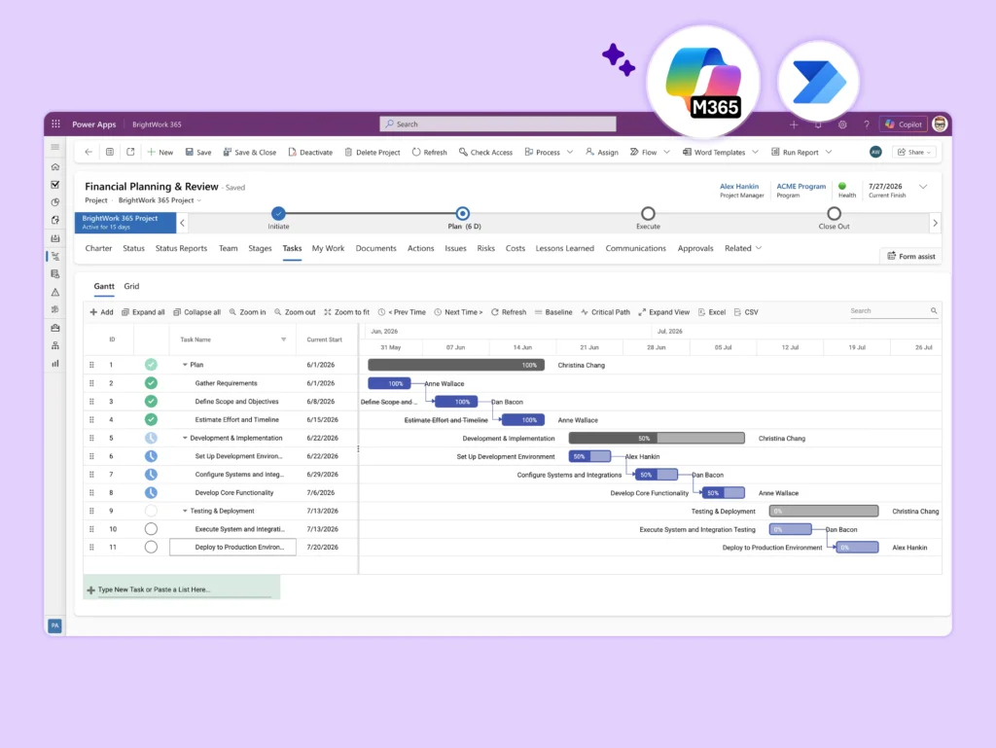Open ACME Program link
Screen dimensions: 996x748
click(801, 186)
